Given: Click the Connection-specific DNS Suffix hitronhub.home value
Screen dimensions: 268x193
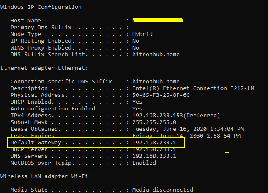Looking at the screenshot, I should [156, 82].
